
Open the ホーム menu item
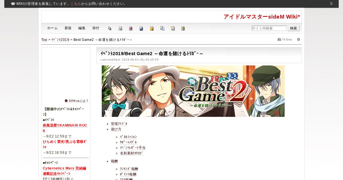[52, 28]
